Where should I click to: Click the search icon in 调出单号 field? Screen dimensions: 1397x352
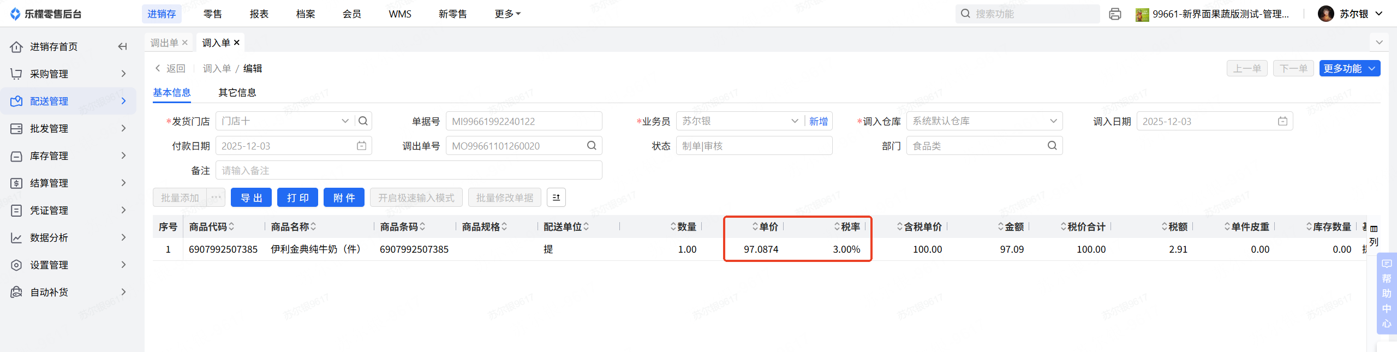(x=592, y=146)
